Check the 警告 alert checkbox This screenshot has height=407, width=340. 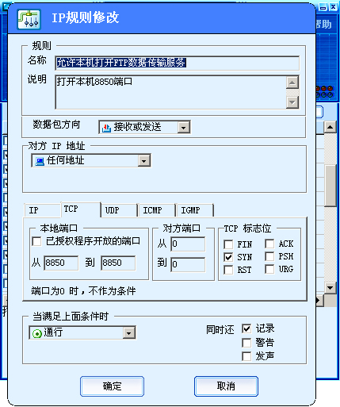click(x=246, y=343)
